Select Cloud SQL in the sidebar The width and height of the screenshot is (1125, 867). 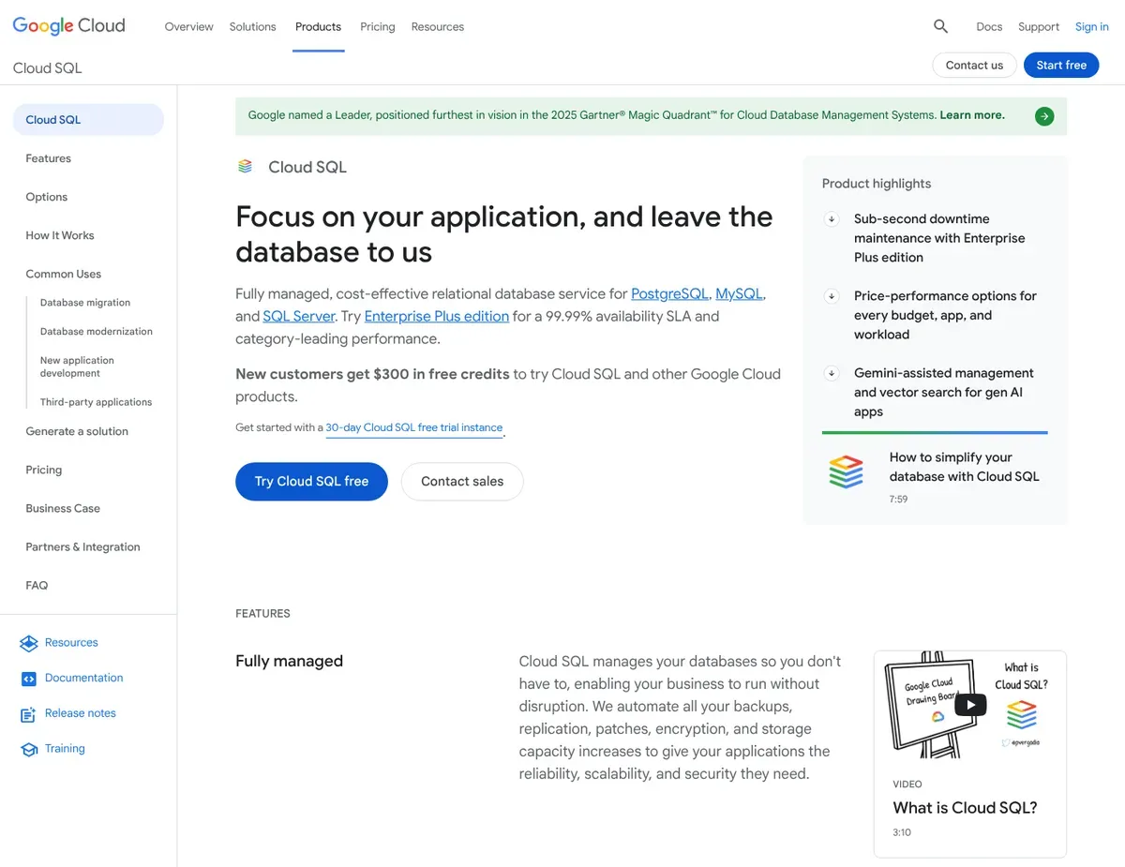point(88,120)
